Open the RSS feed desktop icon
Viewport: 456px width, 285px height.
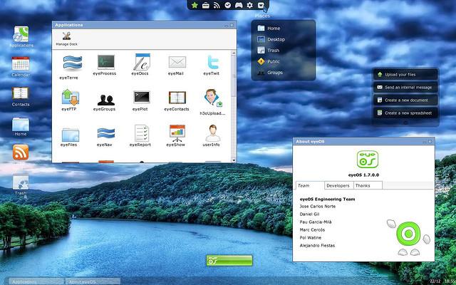tap(21, 152)
